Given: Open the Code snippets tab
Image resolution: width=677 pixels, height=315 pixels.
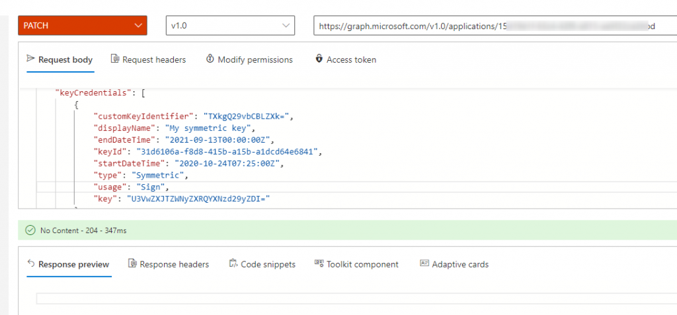Looking at the screenshot, I should pyautogui.click(x=262, y=264).
